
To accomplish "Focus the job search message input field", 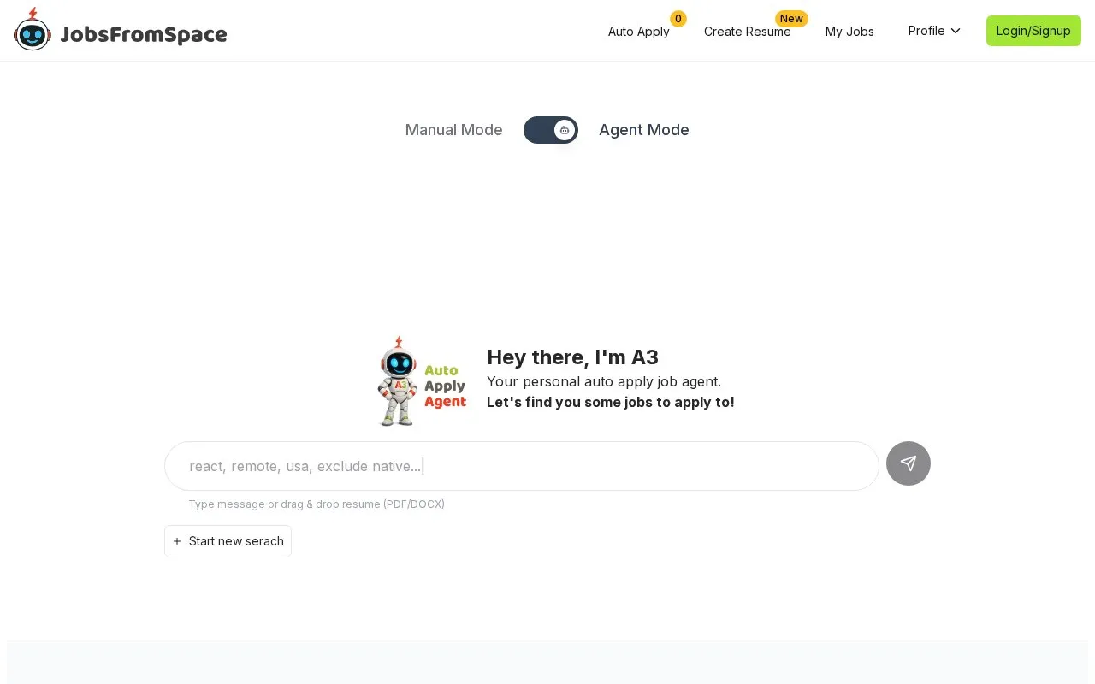I will tap(522, 466).
